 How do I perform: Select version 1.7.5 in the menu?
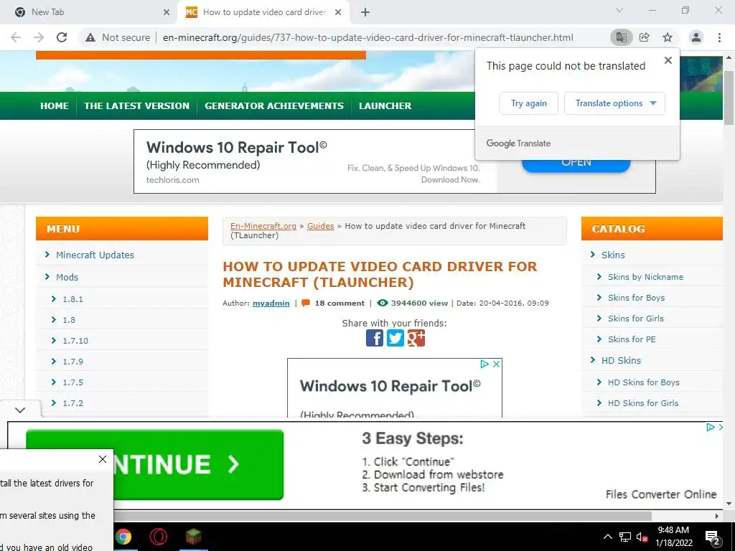[x=72, y=382]
